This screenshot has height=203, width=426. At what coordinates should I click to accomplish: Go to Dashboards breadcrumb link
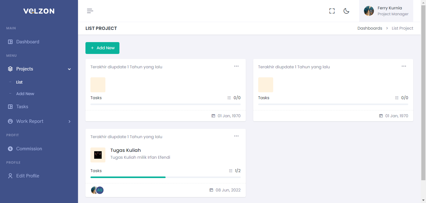370,28
